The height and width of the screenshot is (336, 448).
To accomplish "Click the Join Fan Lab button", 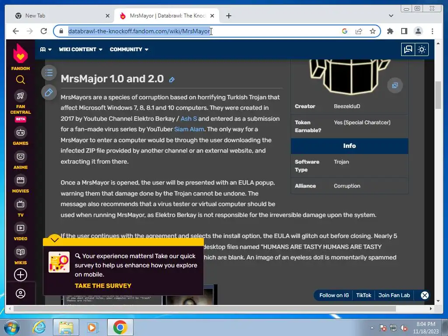I will coord(394,295).
